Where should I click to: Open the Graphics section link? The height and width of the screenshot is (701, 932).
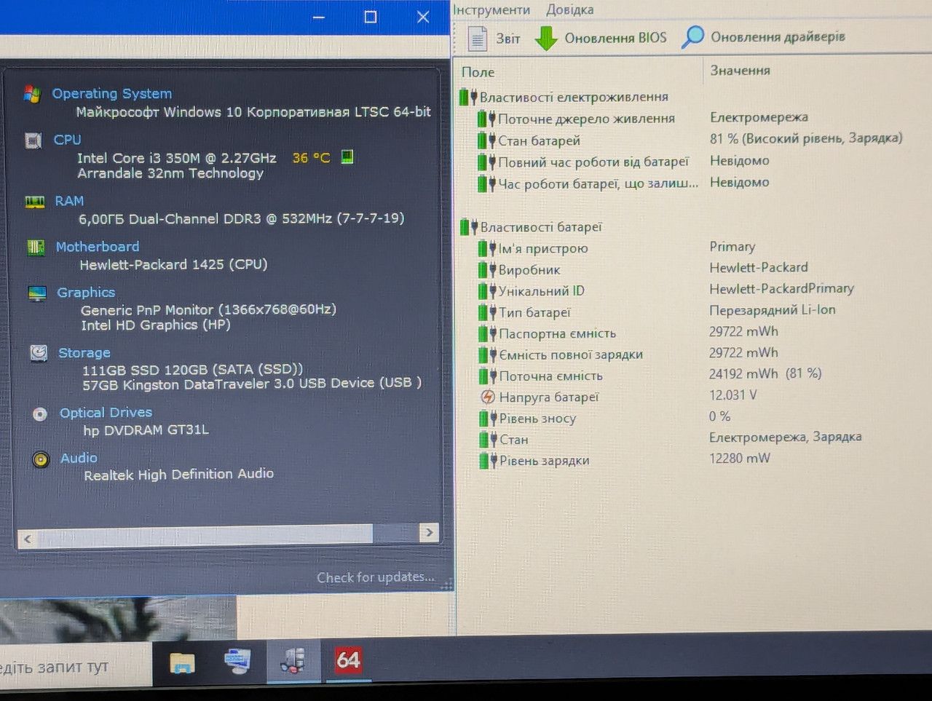tap(86, 293)
